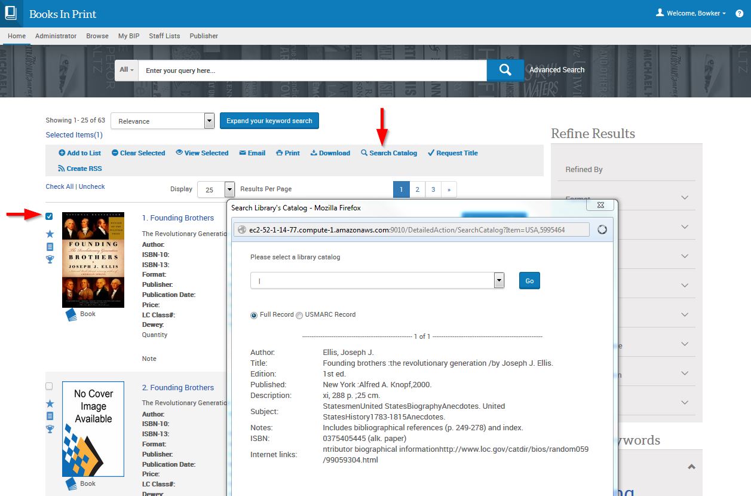Go to results page 3
The width and height of the screenshot is (751, 496).
tap(433, 189)
